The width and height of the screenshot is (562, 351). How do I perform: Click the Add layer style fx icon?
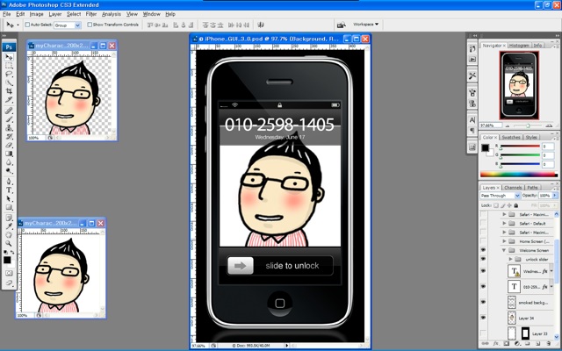pos(495,343)
